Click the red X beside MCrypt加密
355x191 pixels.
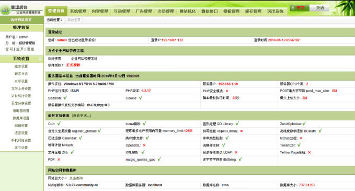(301, 138)
